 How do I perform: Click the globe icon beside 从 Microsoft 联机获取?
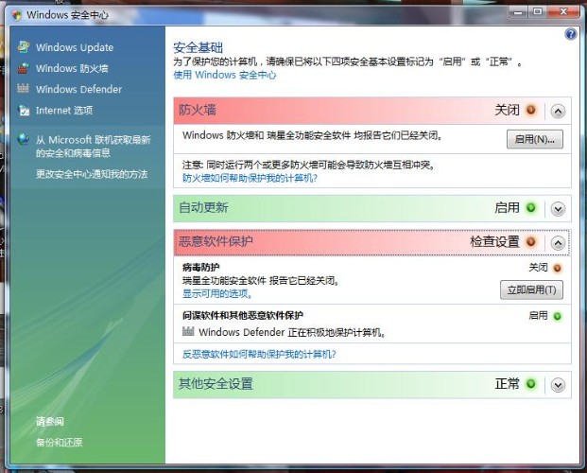tap(24, 139)
